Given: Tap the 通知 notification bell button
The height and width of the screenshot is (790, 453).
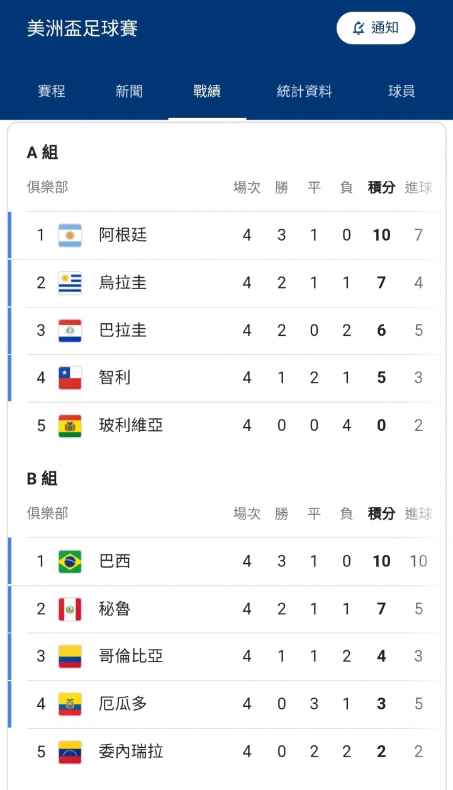Looking at the screenshot, I should coord(376,28).
